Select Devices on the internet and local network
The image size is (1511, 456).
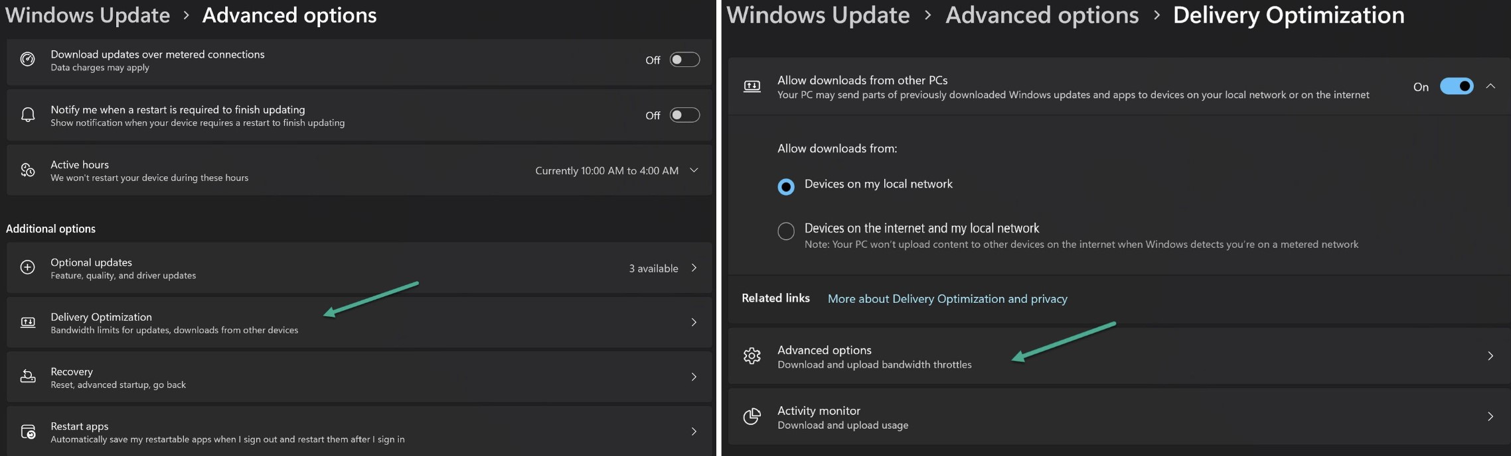[x=786, y=231]
